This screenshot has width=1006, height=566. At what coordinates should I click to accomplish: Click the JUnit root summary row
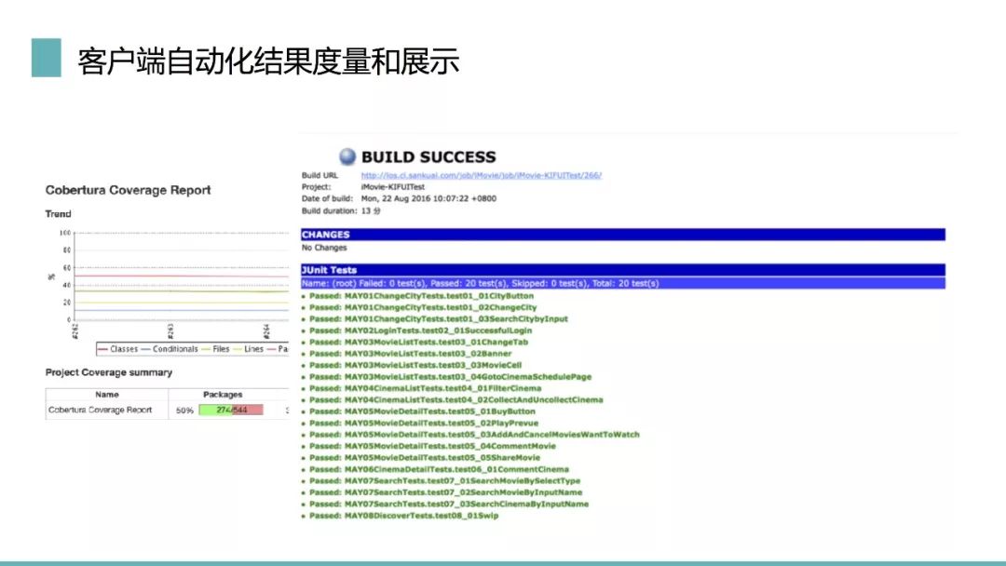622,283
